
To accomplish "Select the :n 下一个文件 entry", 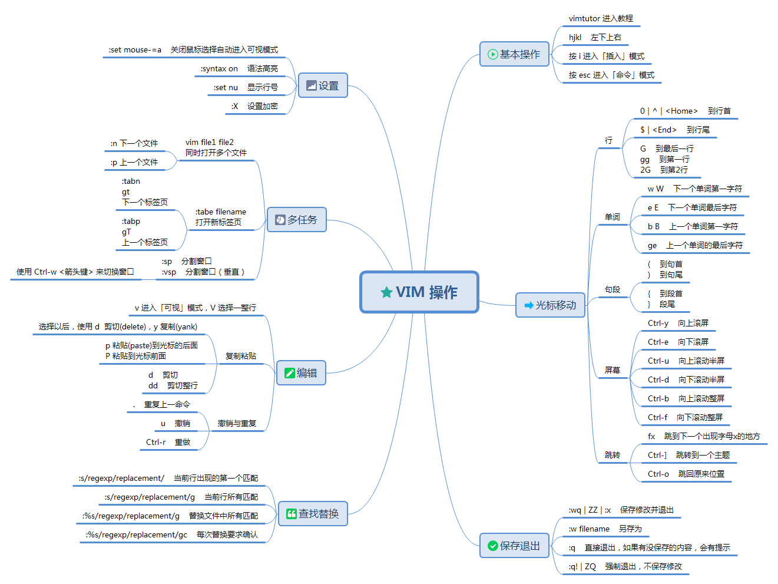I will (134, 143).
